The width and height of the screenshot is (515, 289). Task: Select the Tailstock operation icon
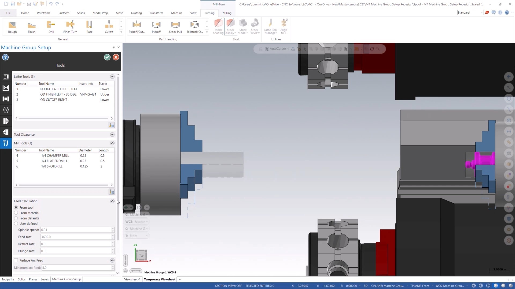195,27
